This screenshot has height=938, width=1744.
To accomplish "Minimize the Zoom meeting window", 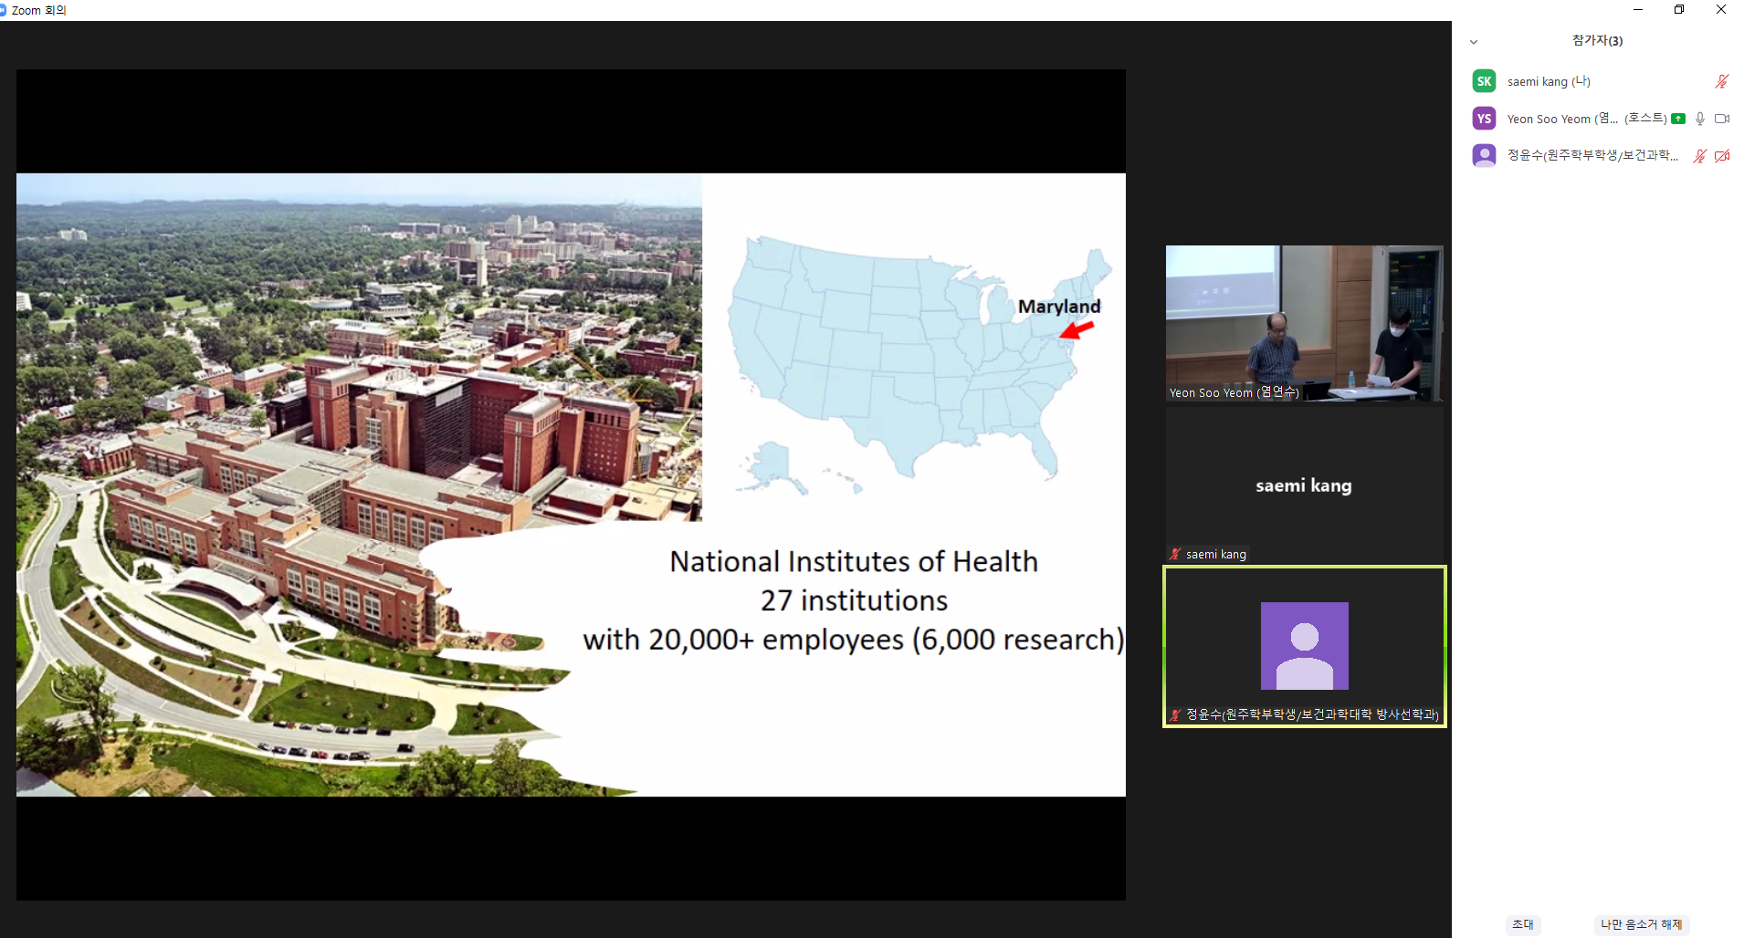I will [1638, 9].
